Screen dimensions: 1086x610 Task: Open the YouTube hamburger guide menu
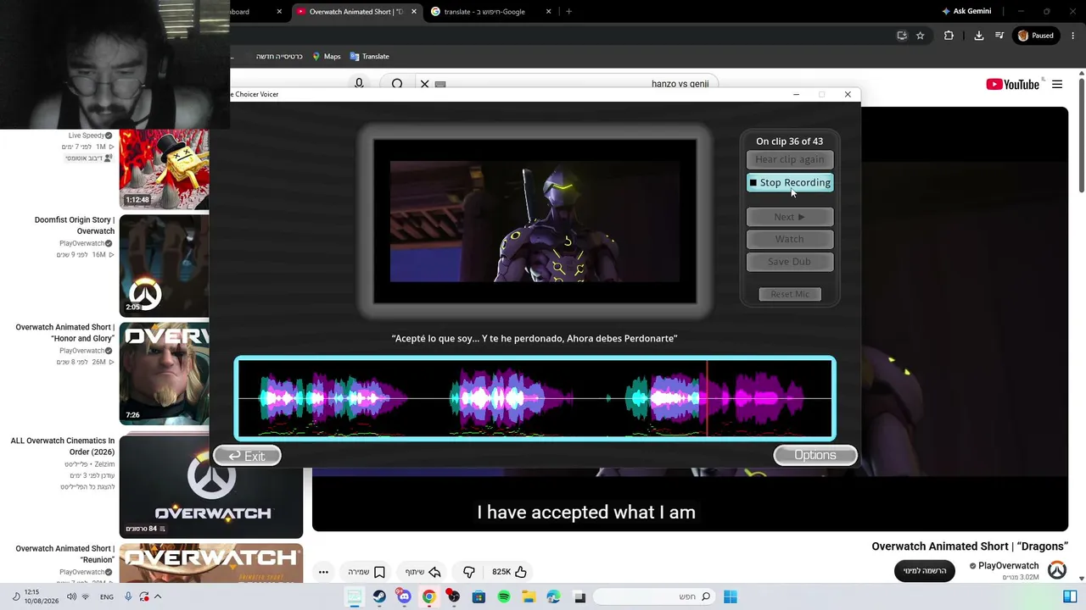[x=1057, y=84]
